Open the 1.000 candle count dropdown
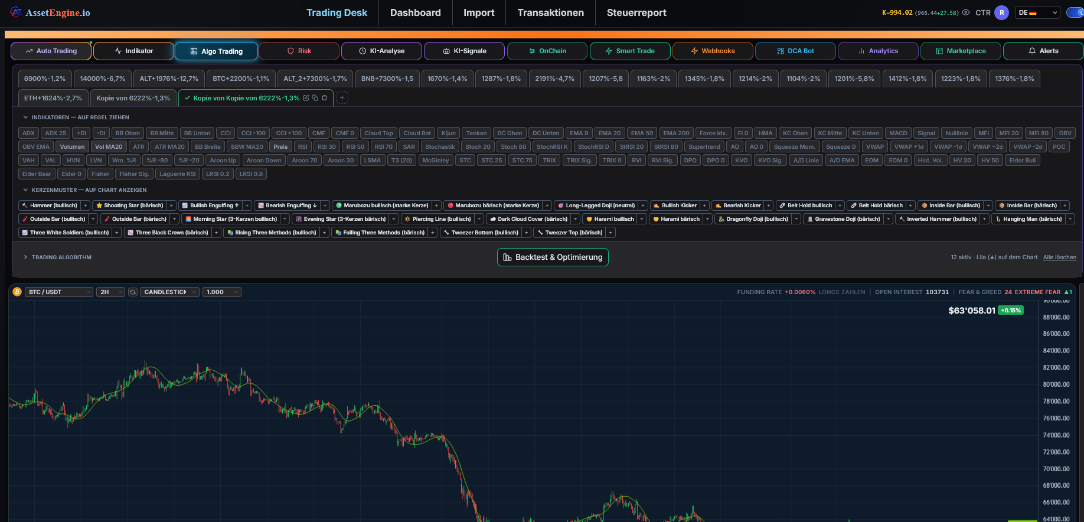The height and width of the screenshot is (522, 1084). (x=221, y=292)
